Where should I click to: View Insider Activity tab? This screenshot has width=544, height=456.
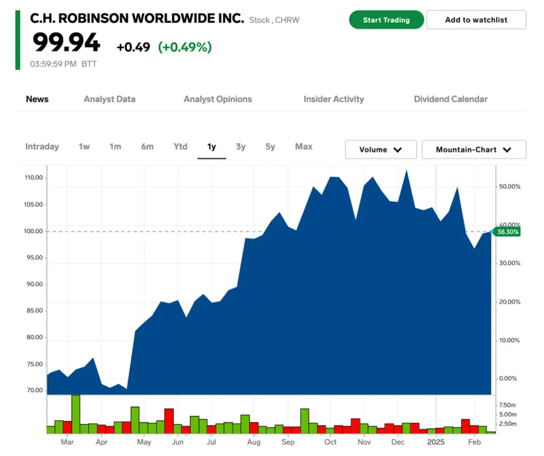click(x=333, y=99)
